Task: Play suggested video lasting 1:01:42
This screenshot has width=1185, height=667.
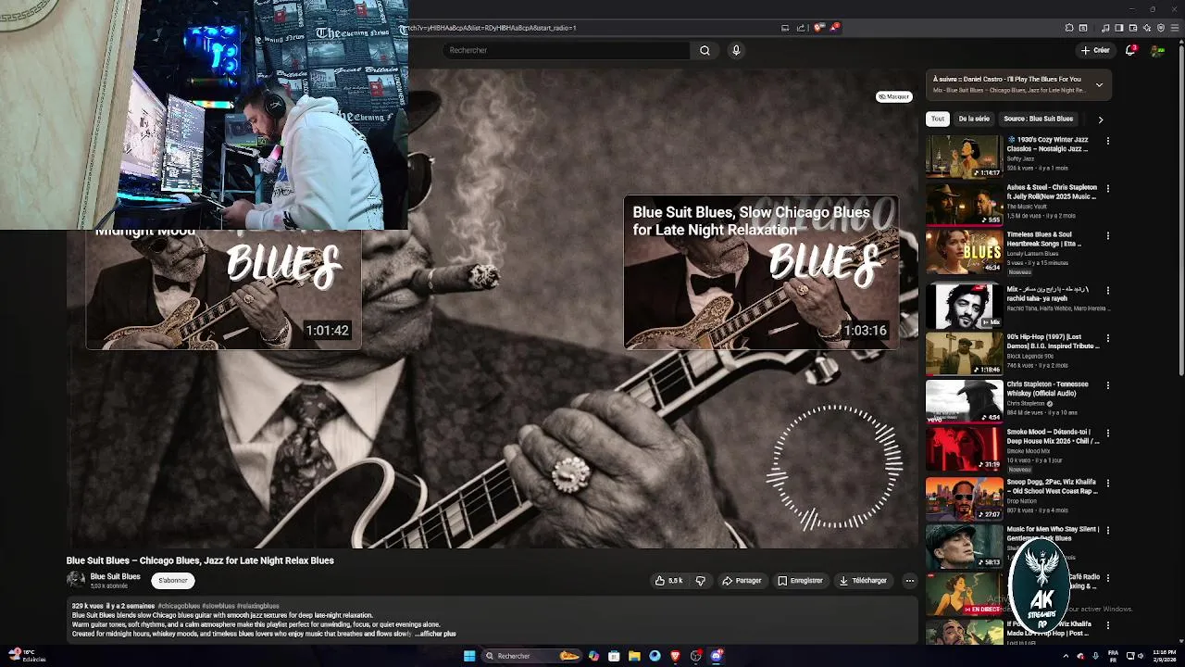Action: pyautogui.click(x=223, y=288)
